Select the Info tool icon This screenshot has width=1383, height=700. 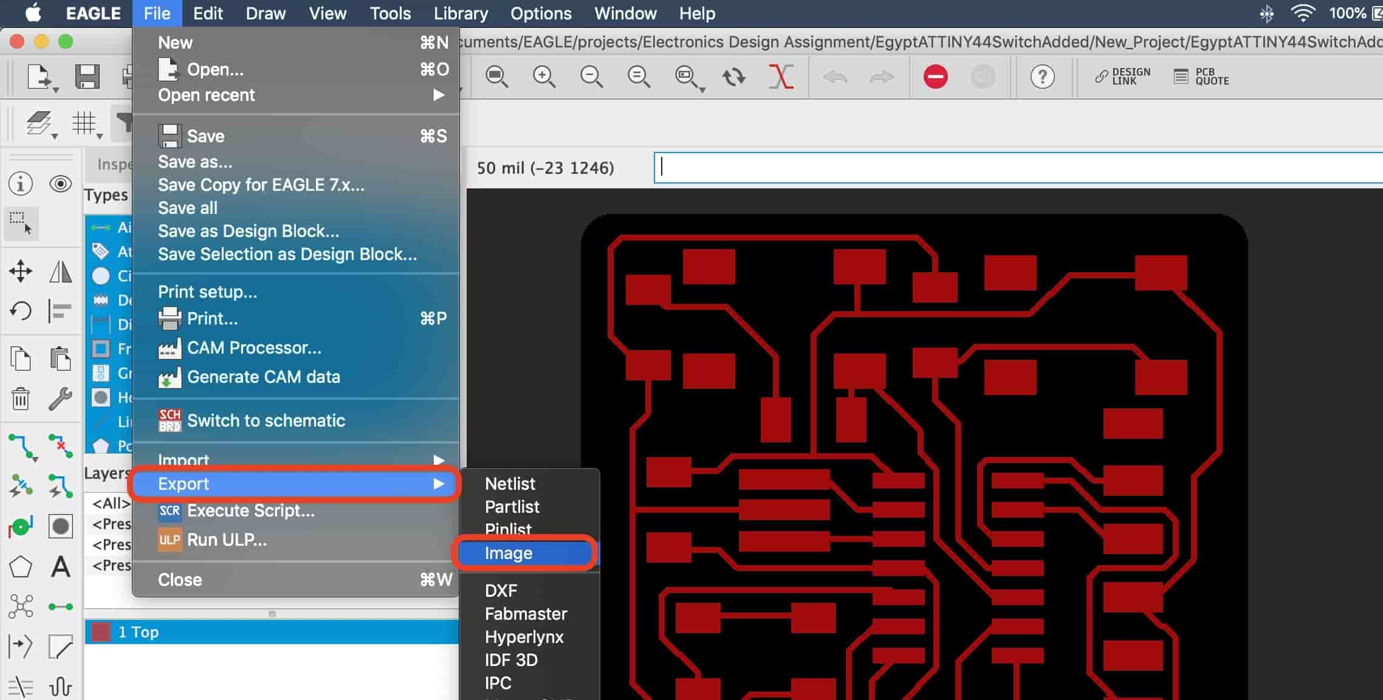(21, 184)
